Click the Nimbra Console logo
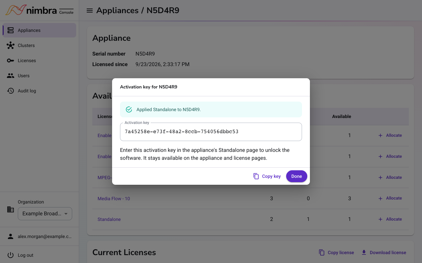This screenshot has width=422, height=263. tap(40, 10)
